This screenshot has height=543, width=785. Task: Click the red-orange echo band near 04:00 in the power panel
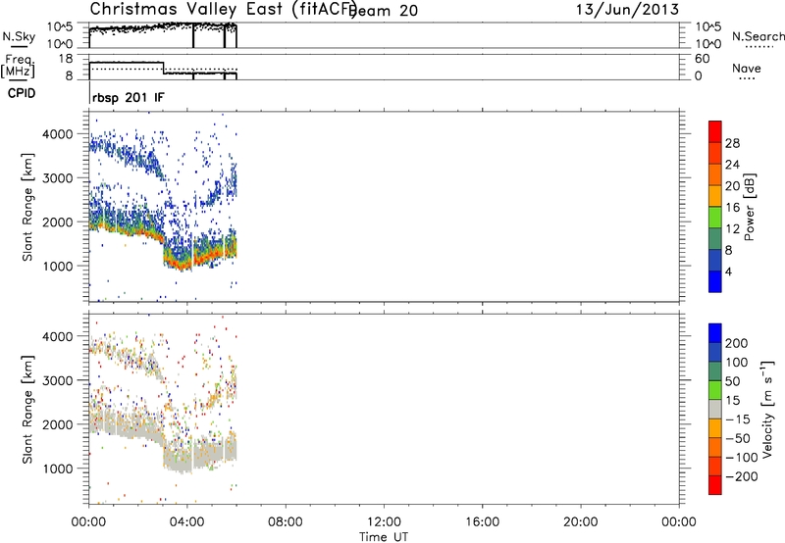(183, 263)
